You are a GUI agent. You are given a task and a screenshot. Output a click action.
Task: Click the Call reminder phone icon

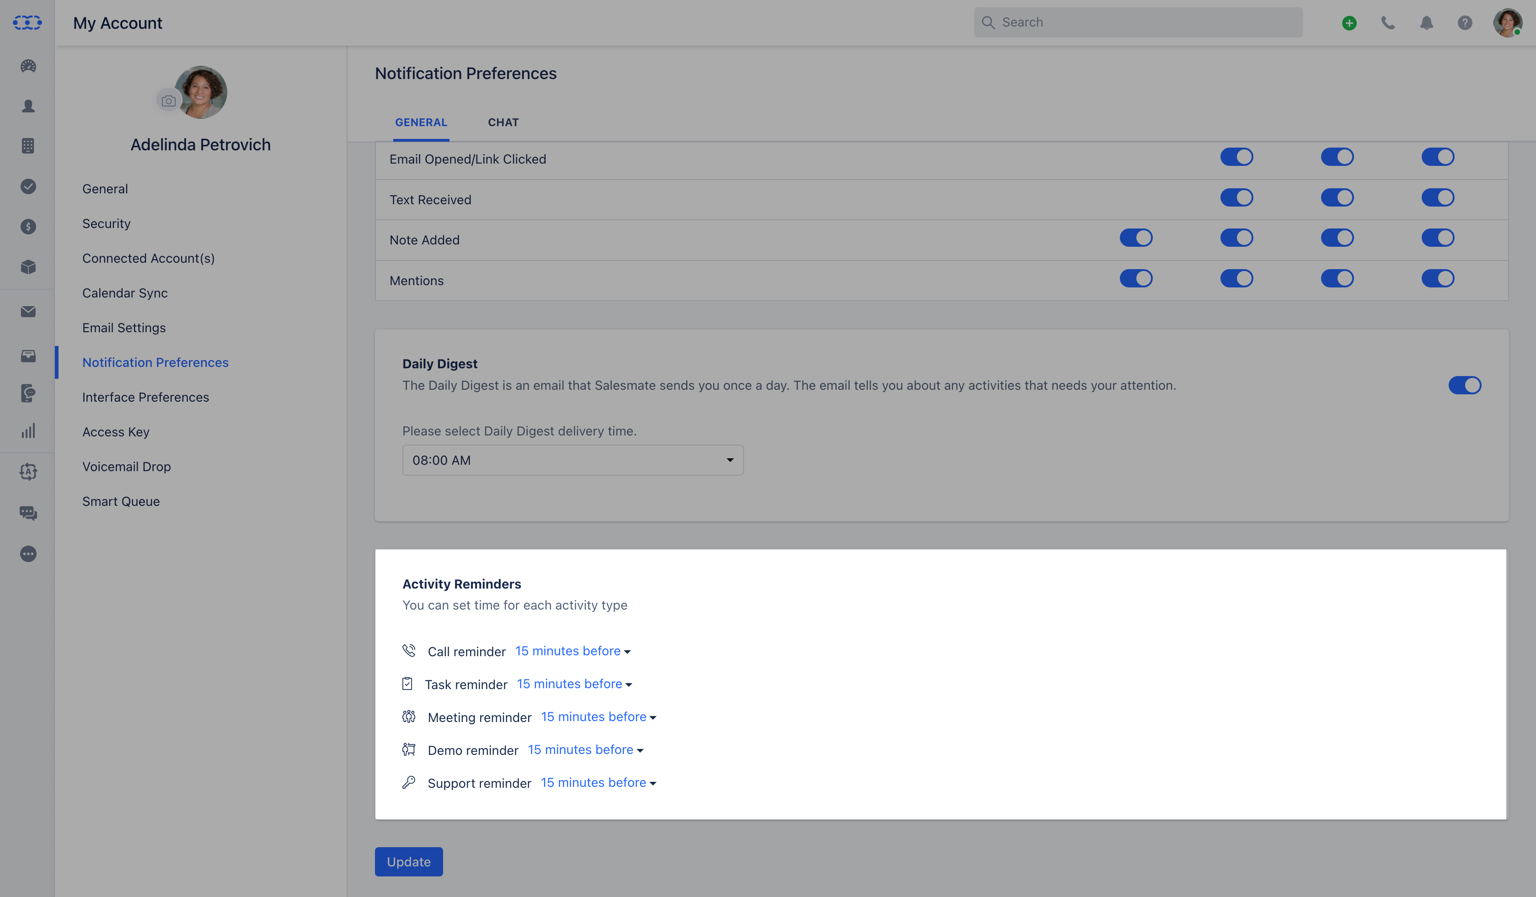click(x=409, y=650)
